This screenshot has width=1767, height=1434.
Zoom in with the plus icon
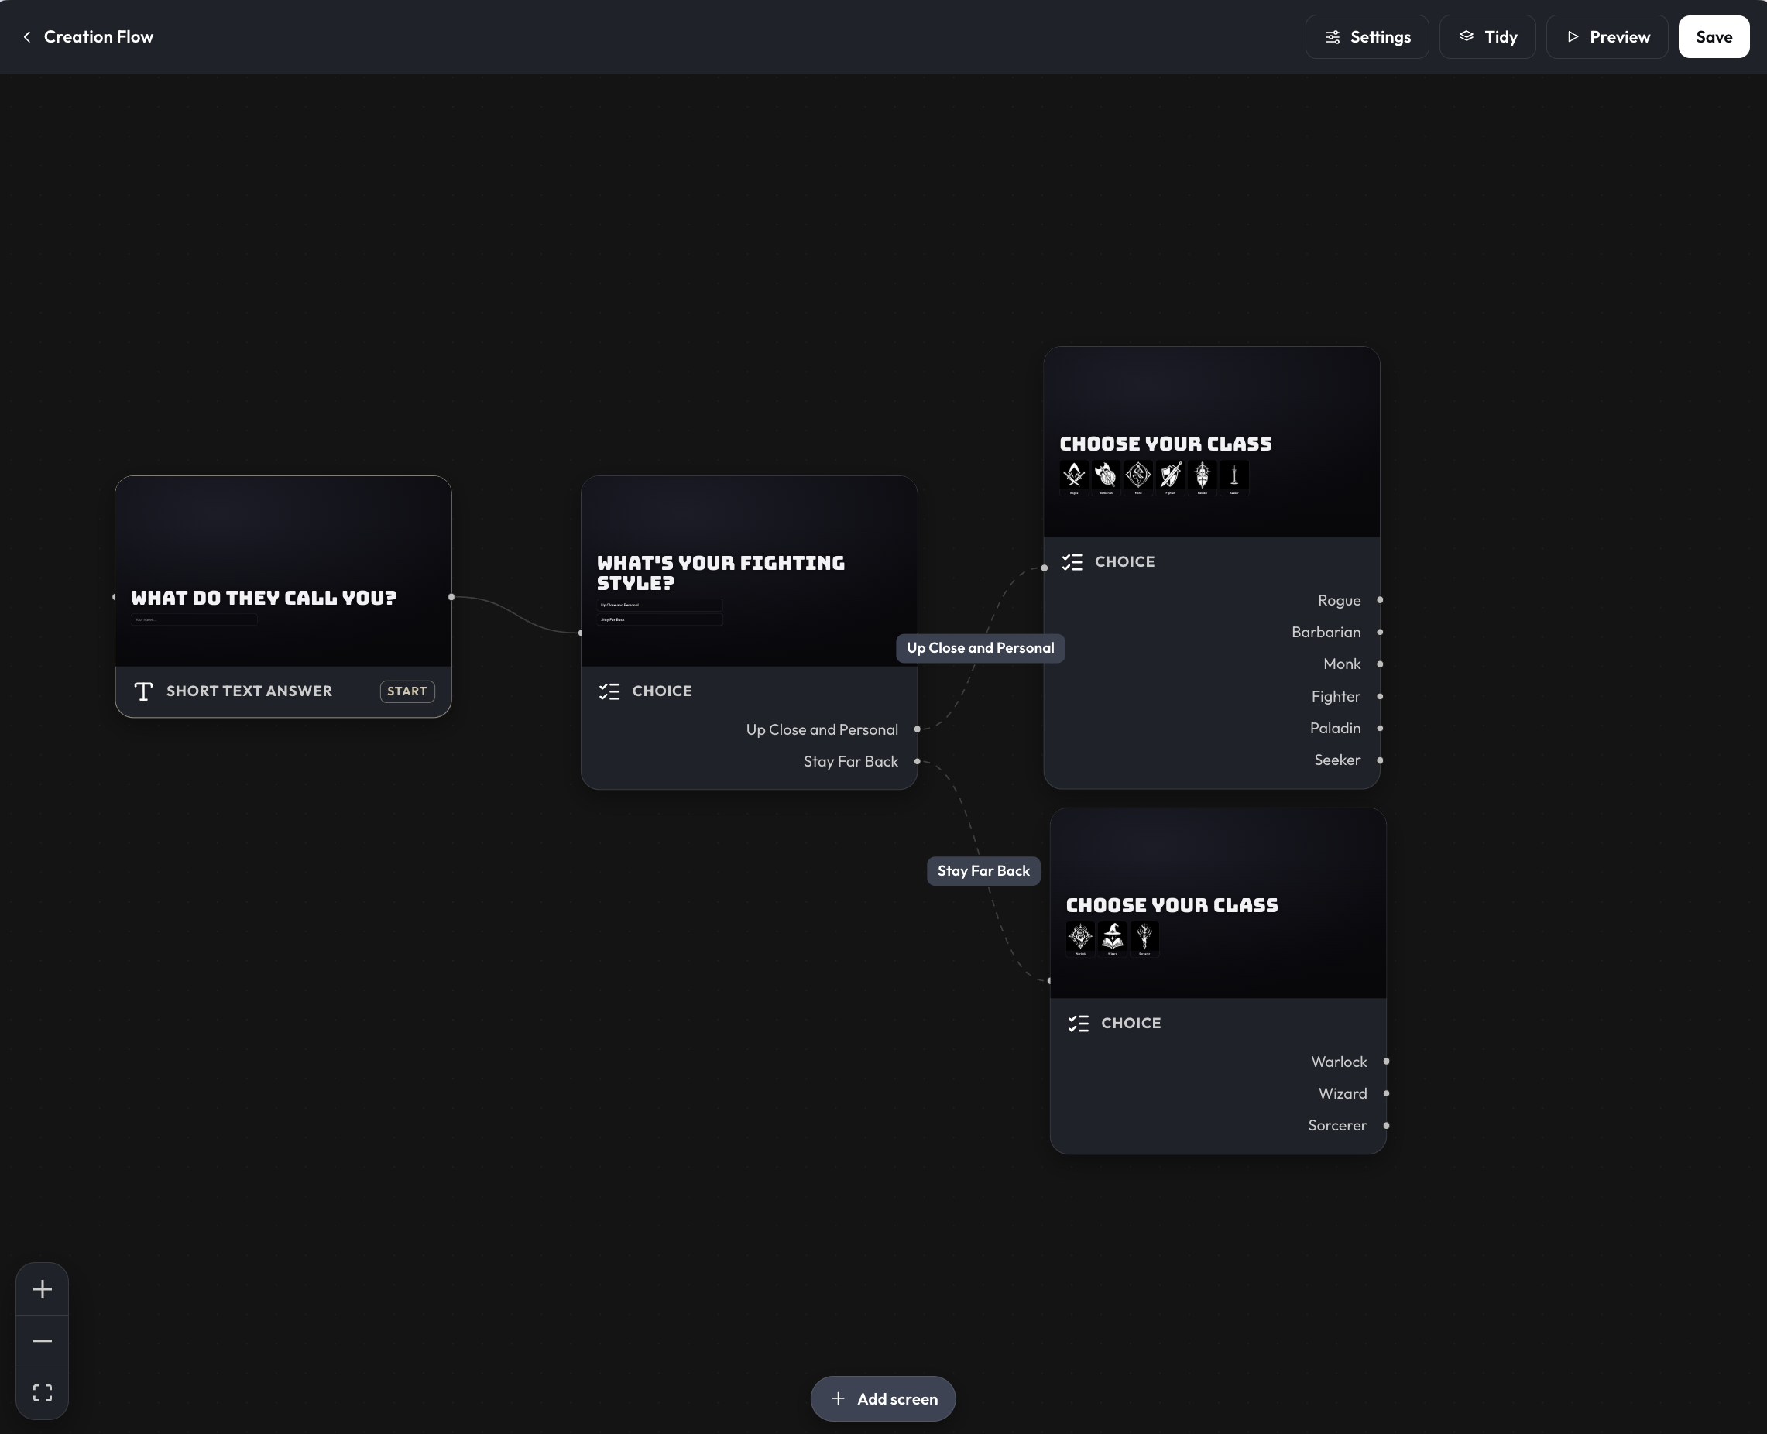(42, 1288)
